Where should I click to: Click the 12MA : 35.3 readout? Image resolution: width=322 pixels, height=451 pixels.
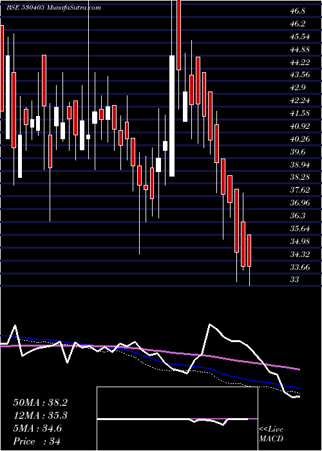[x=40, y=416]
